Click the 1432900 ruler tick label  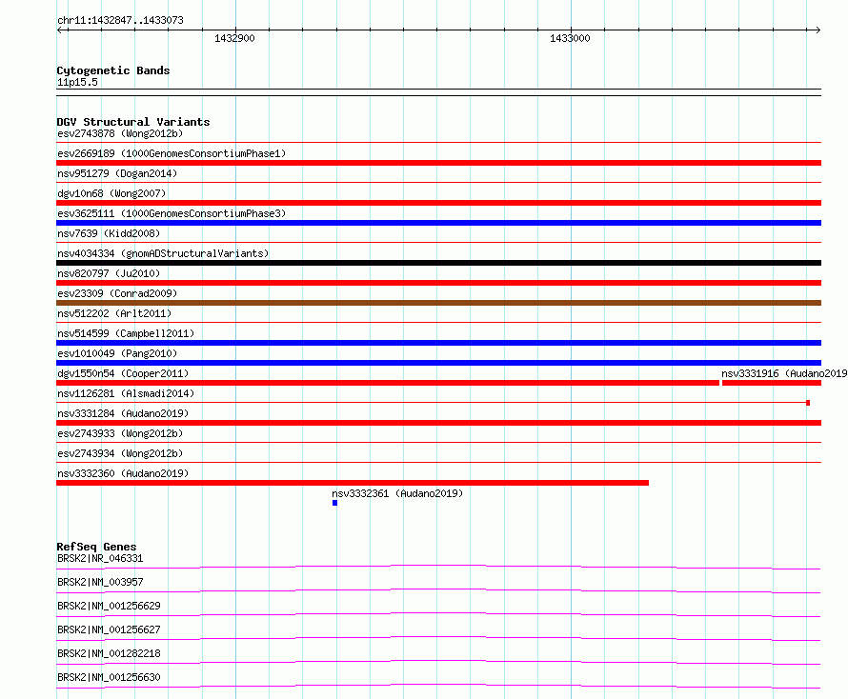(234, 38)
